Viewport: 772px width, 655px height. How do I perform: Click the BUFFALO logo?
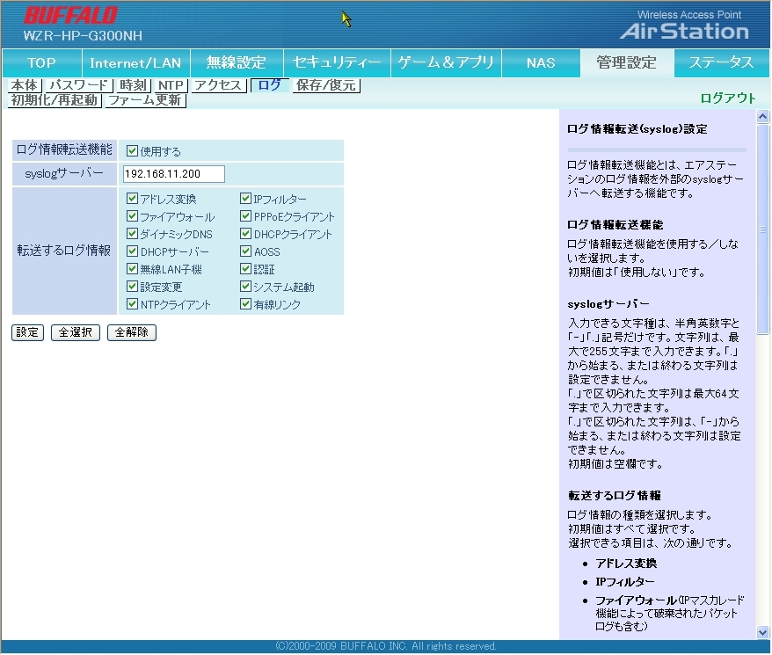point(70,15)
